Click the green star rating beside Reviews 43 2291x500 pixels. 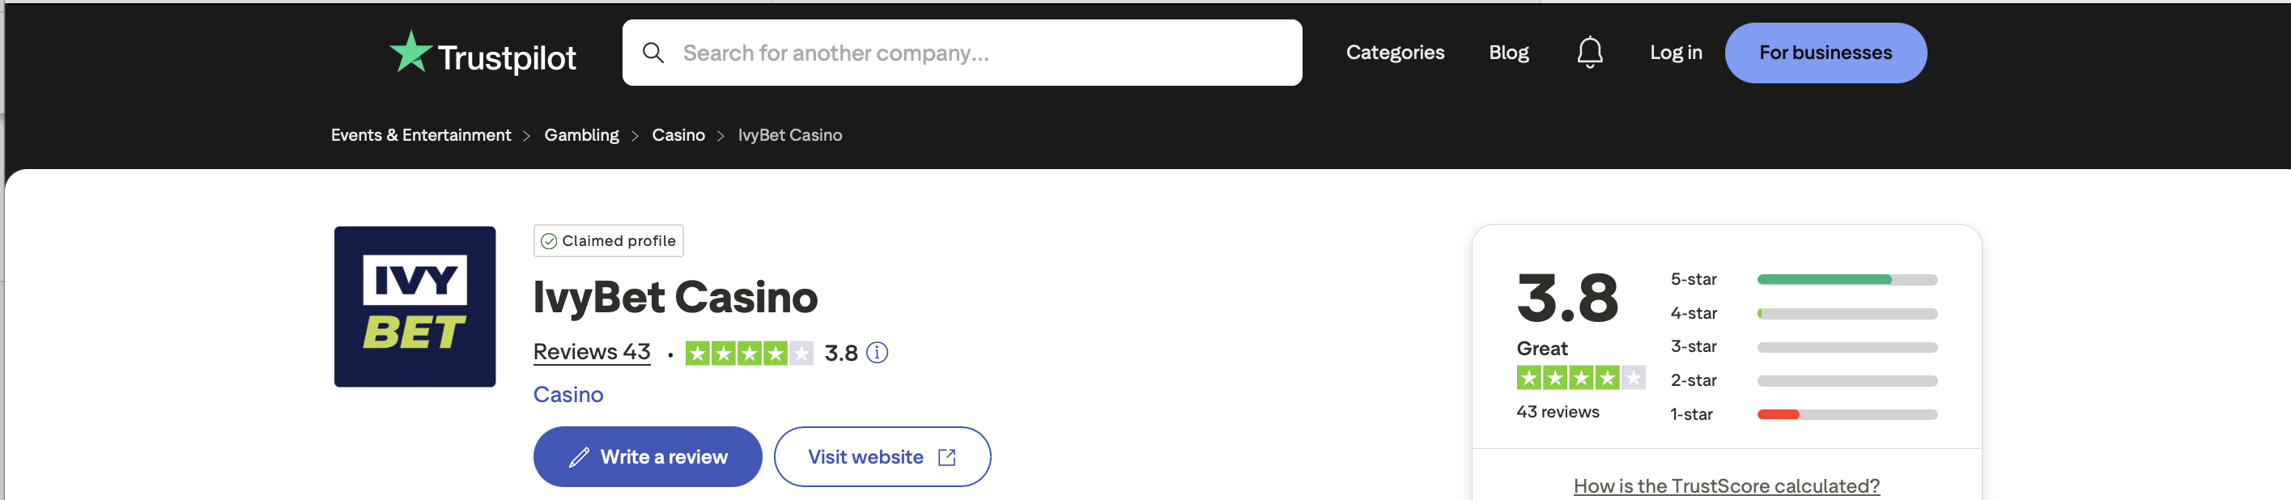click(749, 354)
